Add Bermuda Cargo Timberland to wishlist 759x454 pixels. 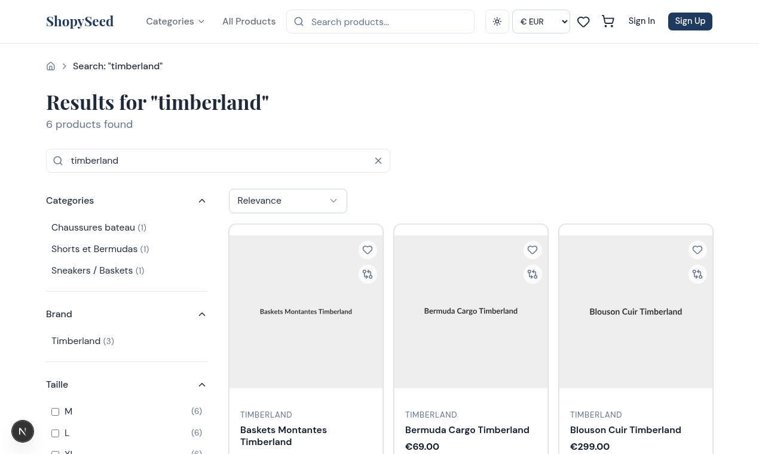pyautogui.click(x=532, y=250)
